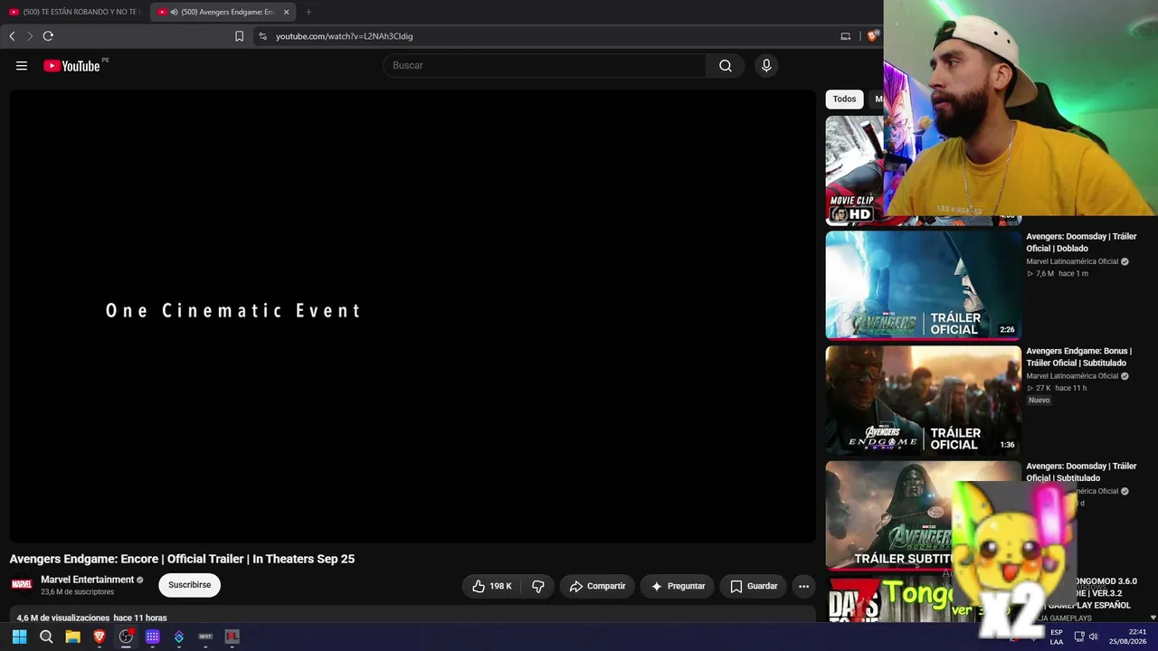Open the Marvel channel avatar
Image resolution: width=1158 pixels, height=651 pixels.
point(22,585)
